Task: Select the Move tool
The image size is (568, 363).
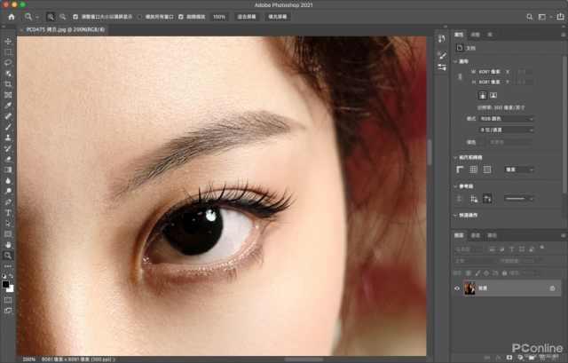Action: (x=8, y=42)
